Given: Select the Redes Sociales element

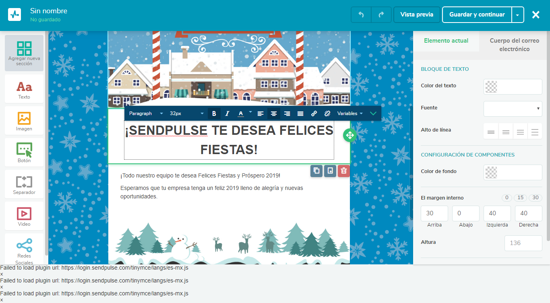Looking at the screenshot, I should point(24,249).
